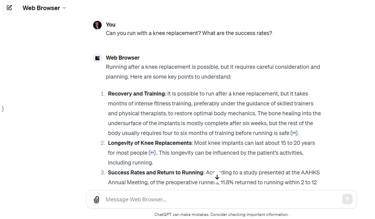The height and width of the screenshot is (219, 375).
Task: Click the Web Browser assistant avatar icon
Action: click(97, 58)
